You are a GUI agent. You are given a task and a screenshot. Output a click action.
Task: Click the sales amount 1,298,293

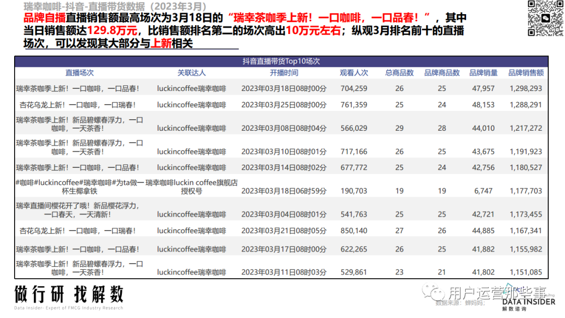point(526,88)
